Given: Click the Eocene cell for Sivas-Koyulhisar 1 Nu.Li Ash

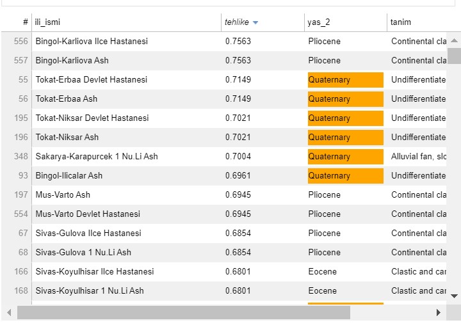Looking at the screenshot, I should coord(322,291).
